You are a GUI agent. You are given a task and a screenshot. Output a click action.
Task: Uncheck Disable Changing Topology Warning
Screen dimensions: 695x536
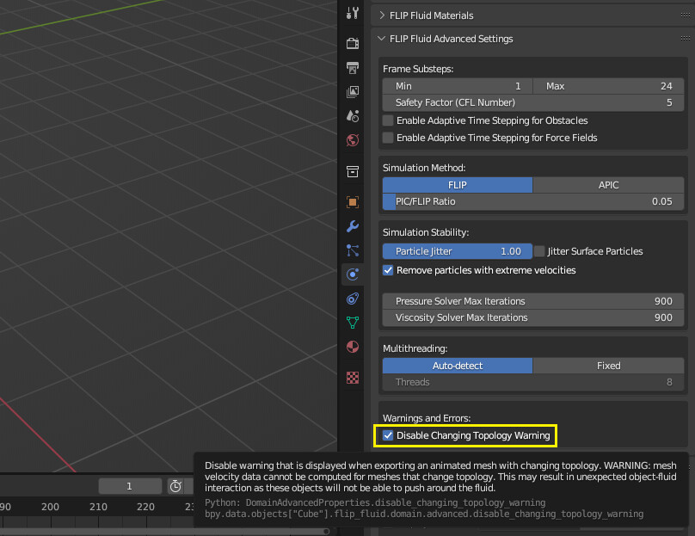tap(388, 435)
